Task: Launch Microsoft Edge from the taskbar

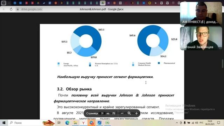Action: click(67, 123)
